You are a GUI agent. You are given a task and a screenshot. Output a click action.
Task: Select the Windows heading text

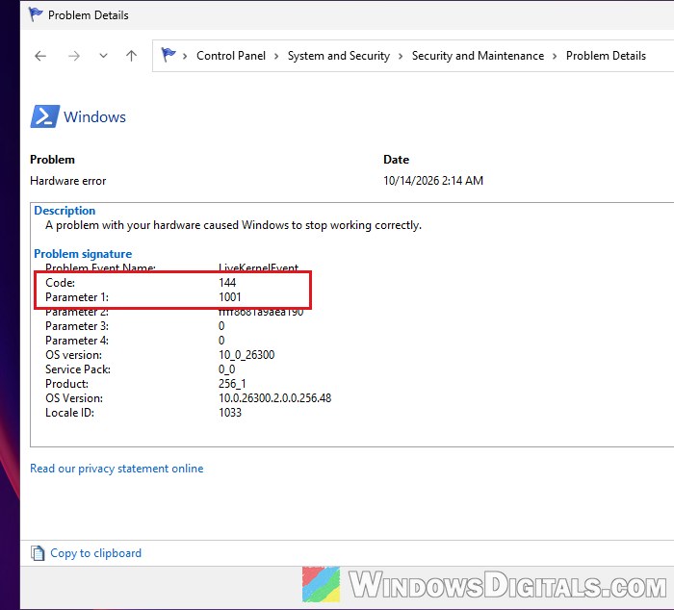pyautogui.click(x=94, y=116)
